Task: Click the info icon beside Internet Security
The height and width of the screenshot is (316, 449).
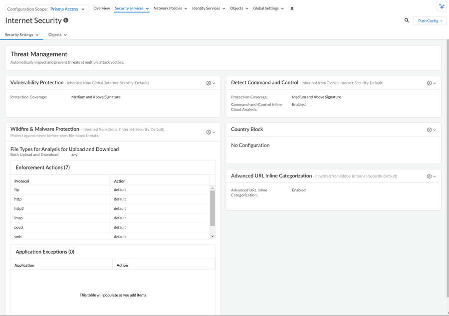Action: (66, 20)
